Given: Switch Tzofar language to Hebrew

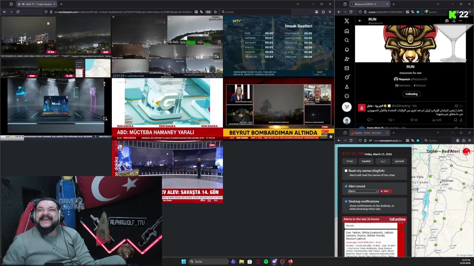Looking at the screenshot, I should click(x=350, y=161).
